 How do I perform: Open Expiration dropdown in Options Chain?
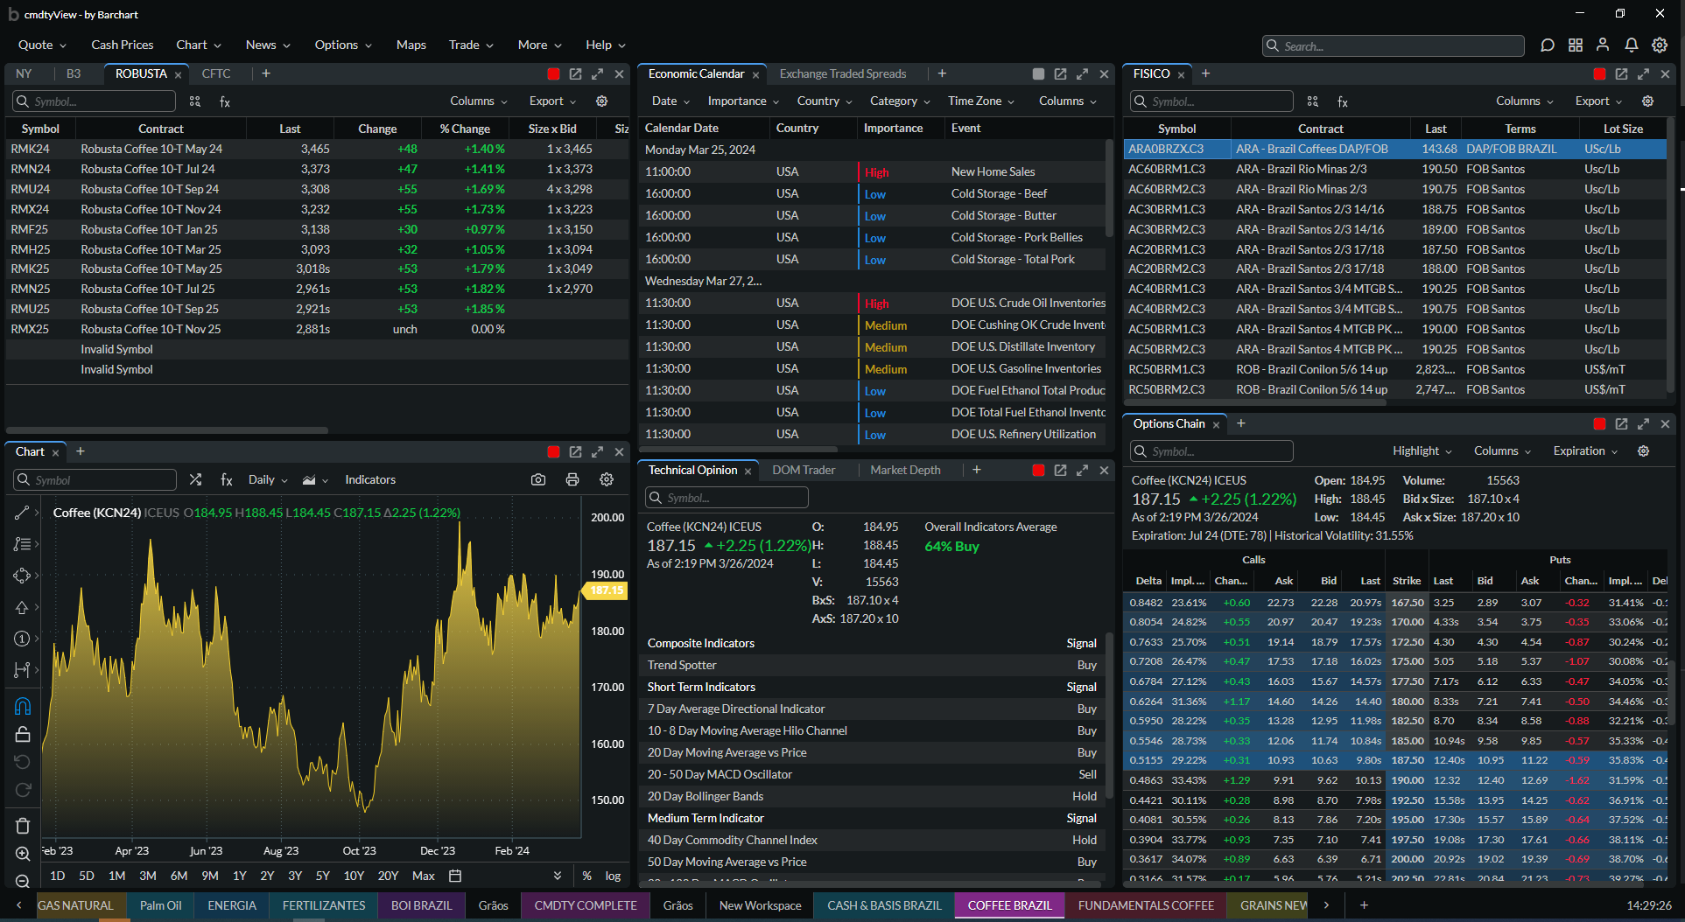pos(1585,451)
